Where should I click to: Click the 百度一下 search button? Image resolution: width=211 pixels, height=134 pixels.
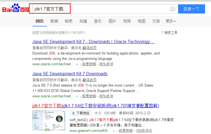point(192,9)
